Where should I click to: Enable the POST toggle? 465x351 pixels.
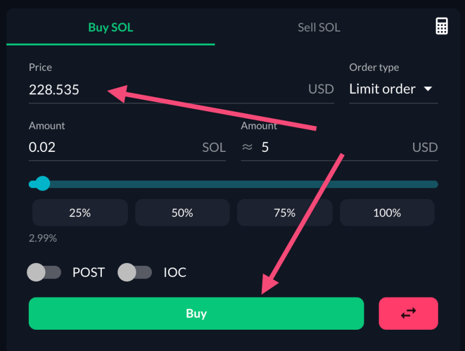tap(44, 272)
